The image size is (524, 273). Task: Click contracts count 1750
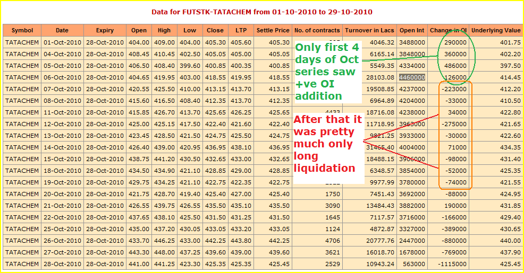(x=333, y=194)
